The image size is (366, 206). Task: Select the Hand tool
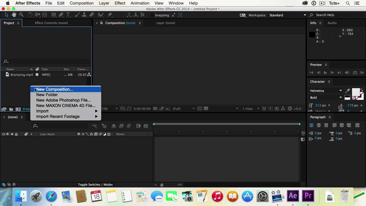click(x=14, y=15)
